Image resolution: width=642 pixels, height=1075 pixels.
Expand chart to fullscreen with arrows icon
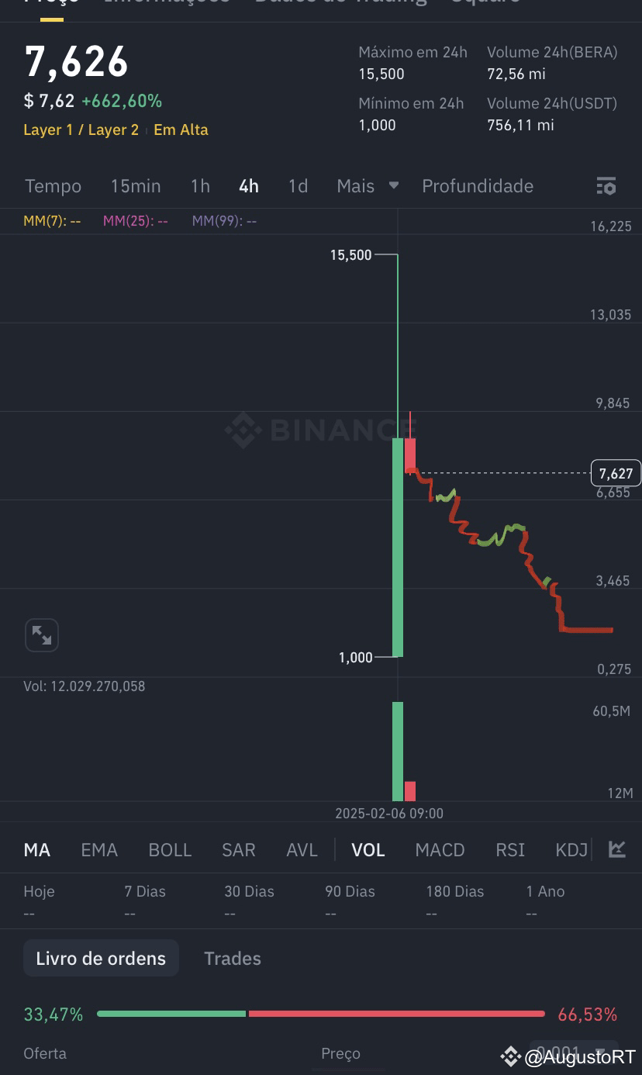pos(42,636)
